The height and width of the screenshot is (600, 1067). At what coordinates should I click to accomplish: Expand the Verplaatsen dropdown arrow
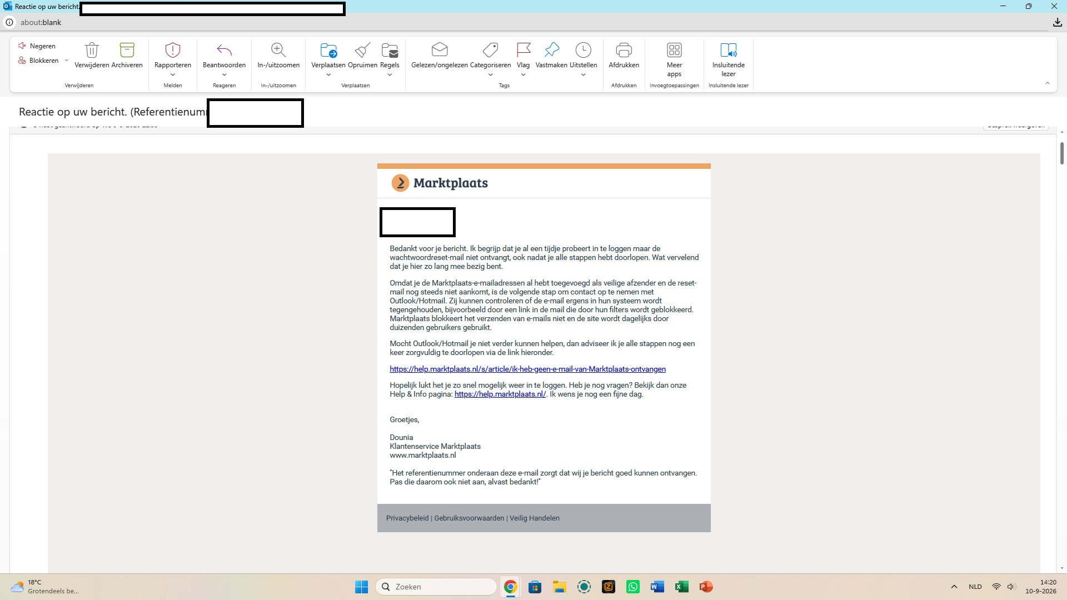pyautogui.click(x=328, y=75)
